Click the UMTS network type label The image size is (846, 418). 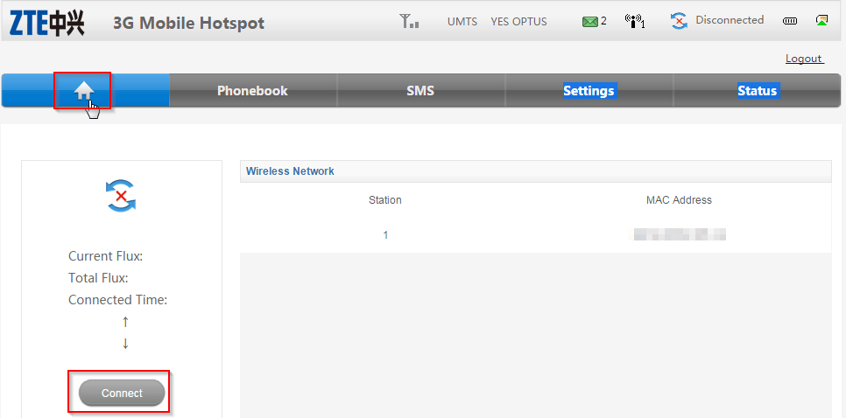(x=462, y=22)
